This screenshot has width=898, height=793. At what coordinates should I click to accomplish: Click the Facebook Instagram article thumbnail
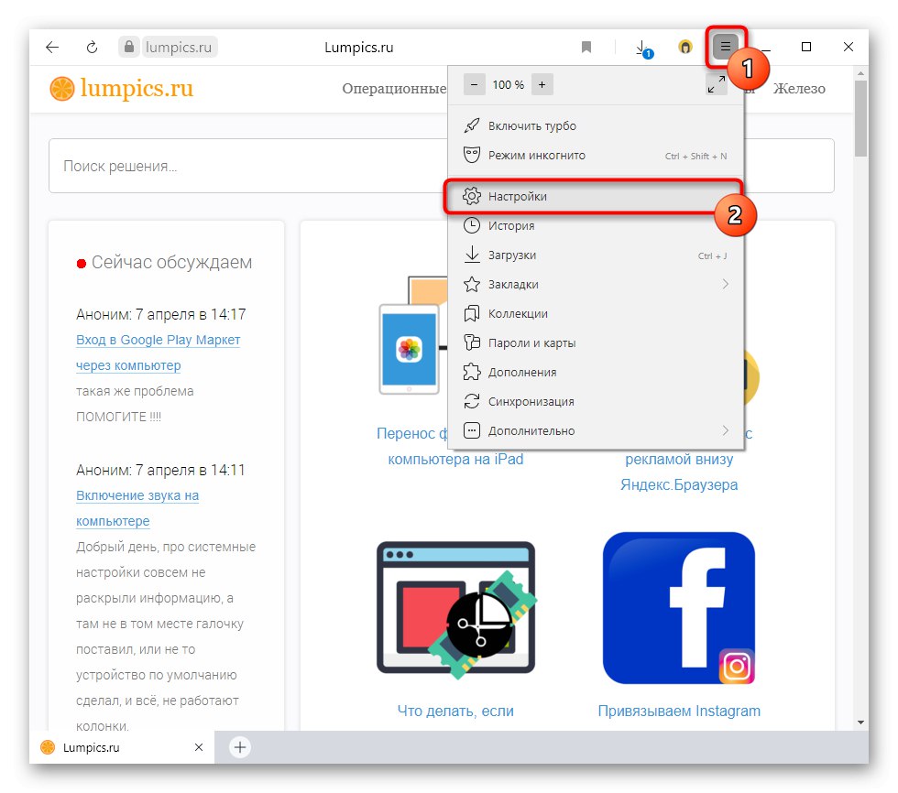click(679, 608)
